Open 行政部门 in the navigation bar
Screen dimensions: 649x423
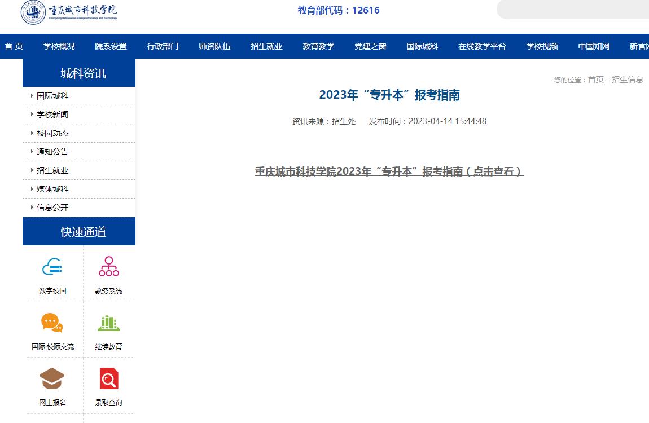coord(163,46)
